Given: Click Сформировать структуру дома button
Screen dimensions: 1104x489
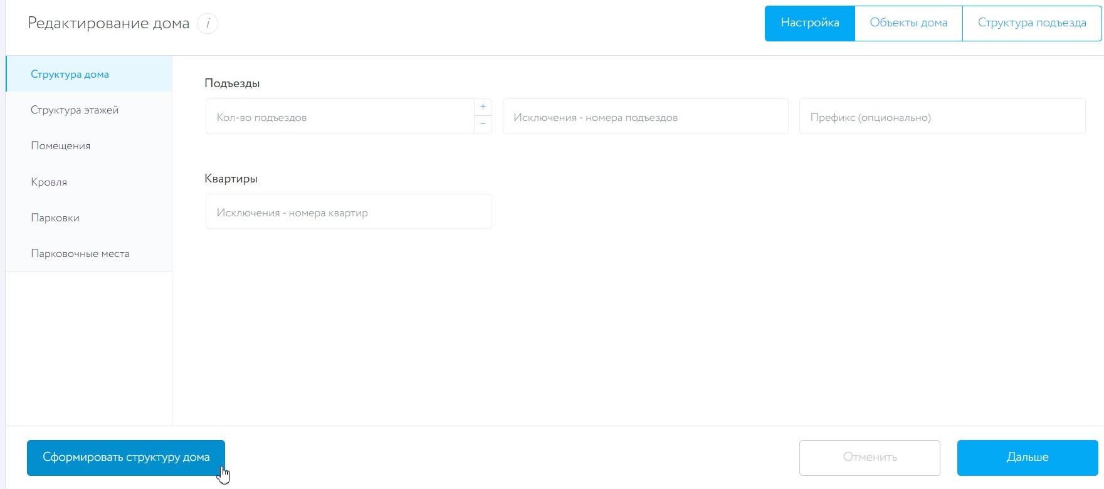Looking at the screenshot, I should coord(126,458).
